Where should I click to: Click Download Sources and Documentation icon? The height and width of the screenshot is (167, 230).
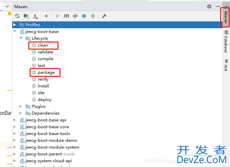point(35,16)
